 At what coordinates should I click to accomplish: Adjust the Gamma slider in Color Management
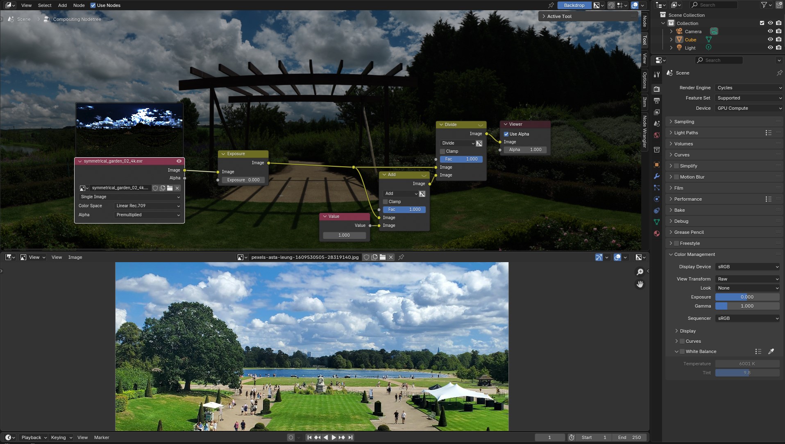click(747, 306)
